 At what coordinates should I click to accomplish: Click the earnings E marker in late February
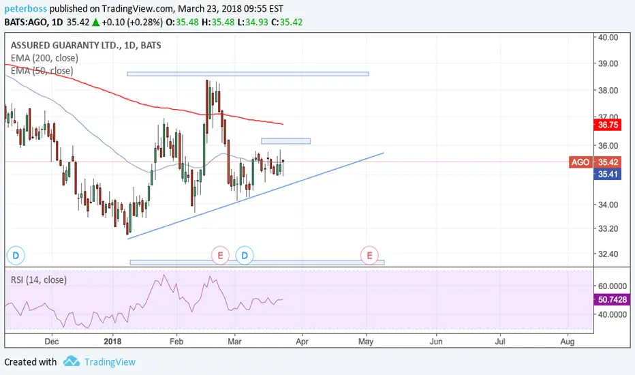[220, 256]
